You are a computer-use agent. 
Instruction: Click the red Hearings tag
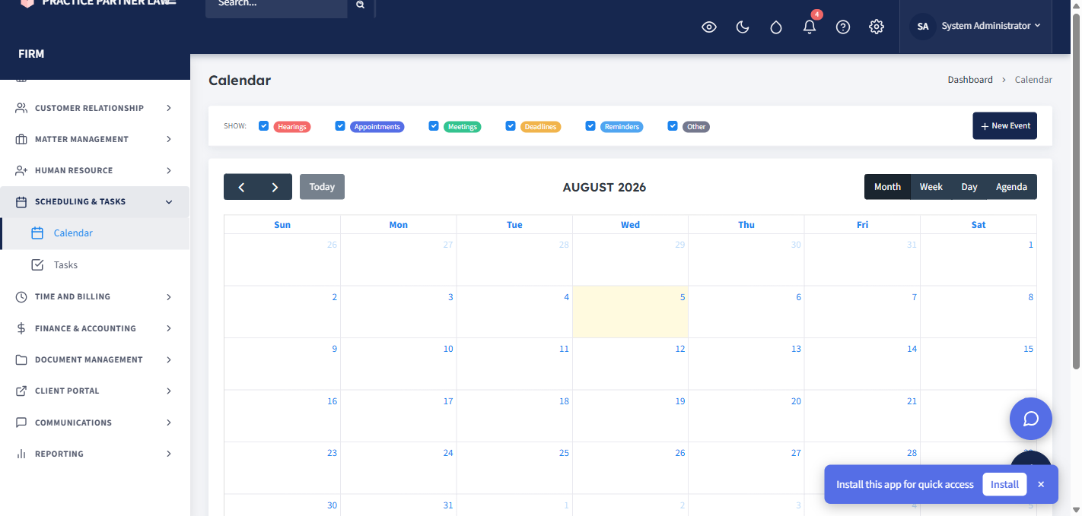pyautogui.click(x=292, y=127)
